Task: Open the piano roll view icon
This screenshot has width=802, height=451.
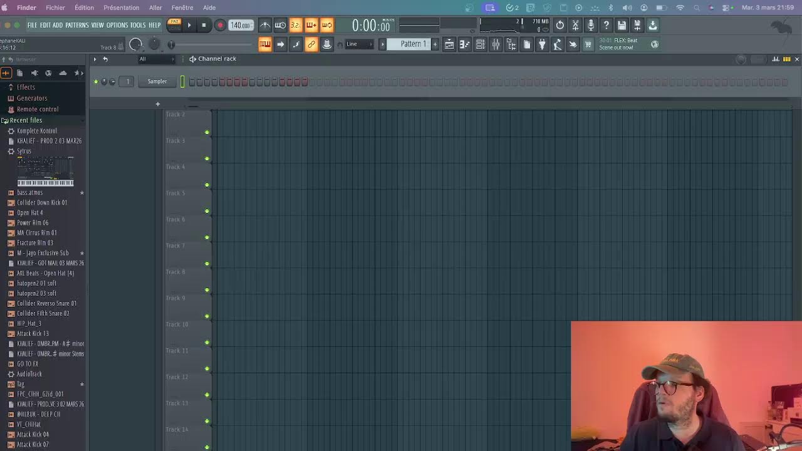Action: pos(465,44)
